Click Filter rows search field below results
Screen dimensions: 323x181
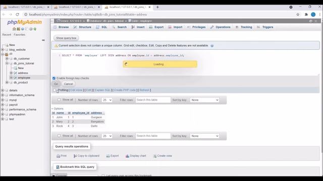[153, 136]
